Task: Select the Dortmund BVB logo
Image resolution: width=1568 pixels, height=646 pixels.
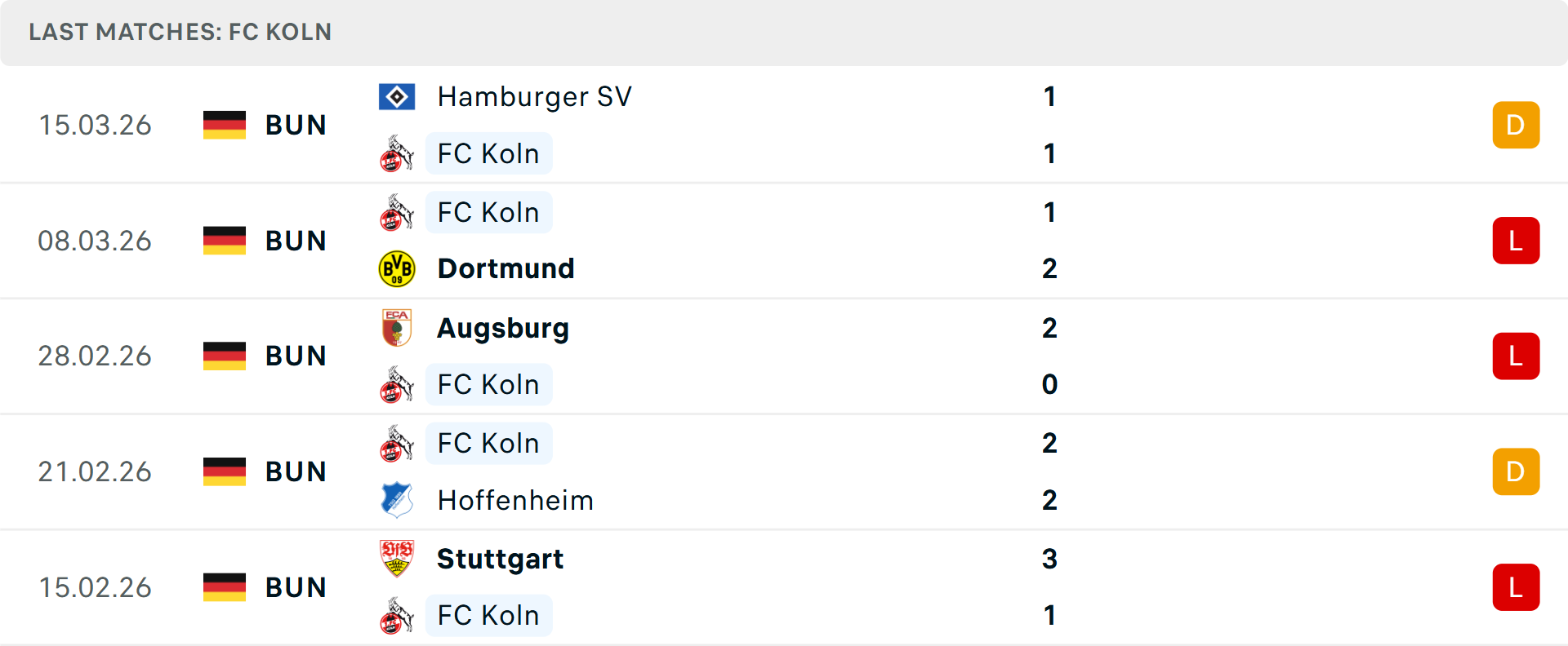Action: pyautogui.click(x=397, y=268)
